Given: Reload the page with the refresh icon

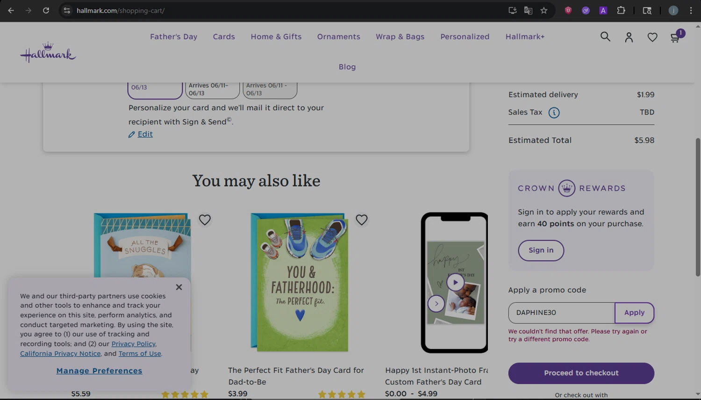Looking at the screenshot, I should click(46, 10).
